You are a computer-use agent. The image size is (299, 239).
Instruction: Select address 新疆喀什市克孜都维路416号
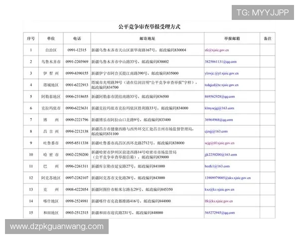click(116, 201)
